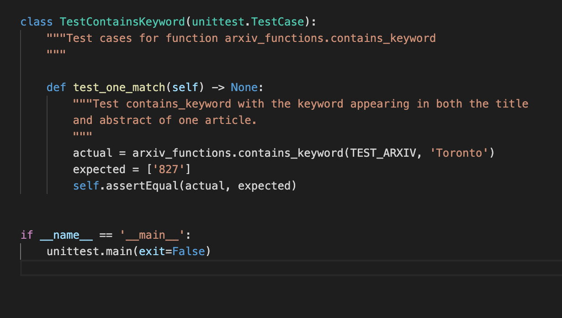
Task: Click the exit=False keyword argument
Action: [174, 251]
